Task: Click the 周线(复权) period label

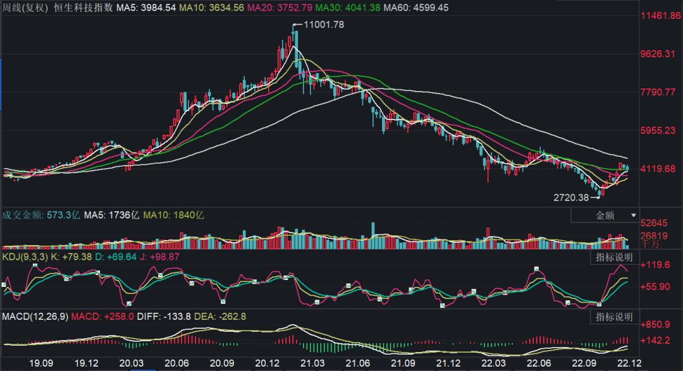Action: click(x=25, y=8)
